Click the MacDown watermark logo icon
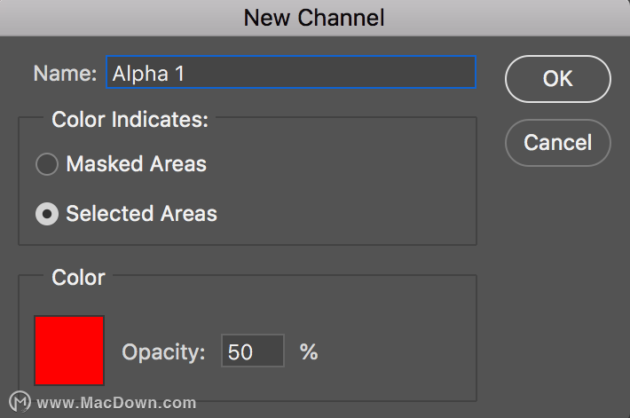630x418 pixels. [20, 401]
